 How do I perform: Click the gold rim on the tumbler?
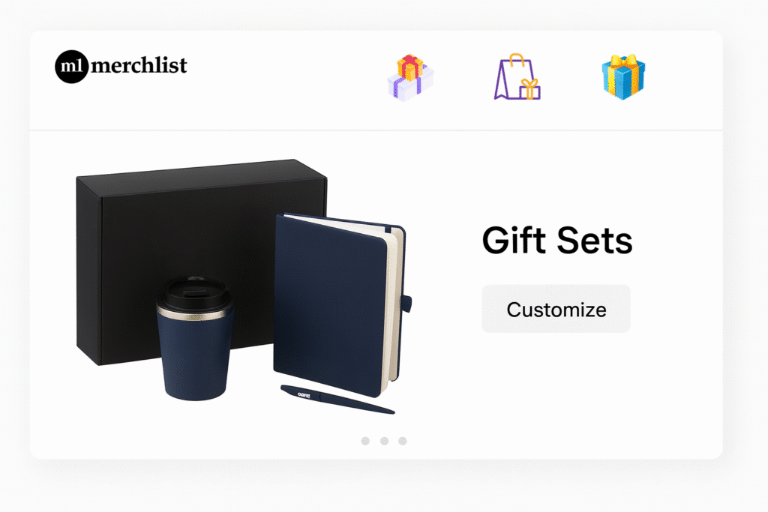coord(195,313)
